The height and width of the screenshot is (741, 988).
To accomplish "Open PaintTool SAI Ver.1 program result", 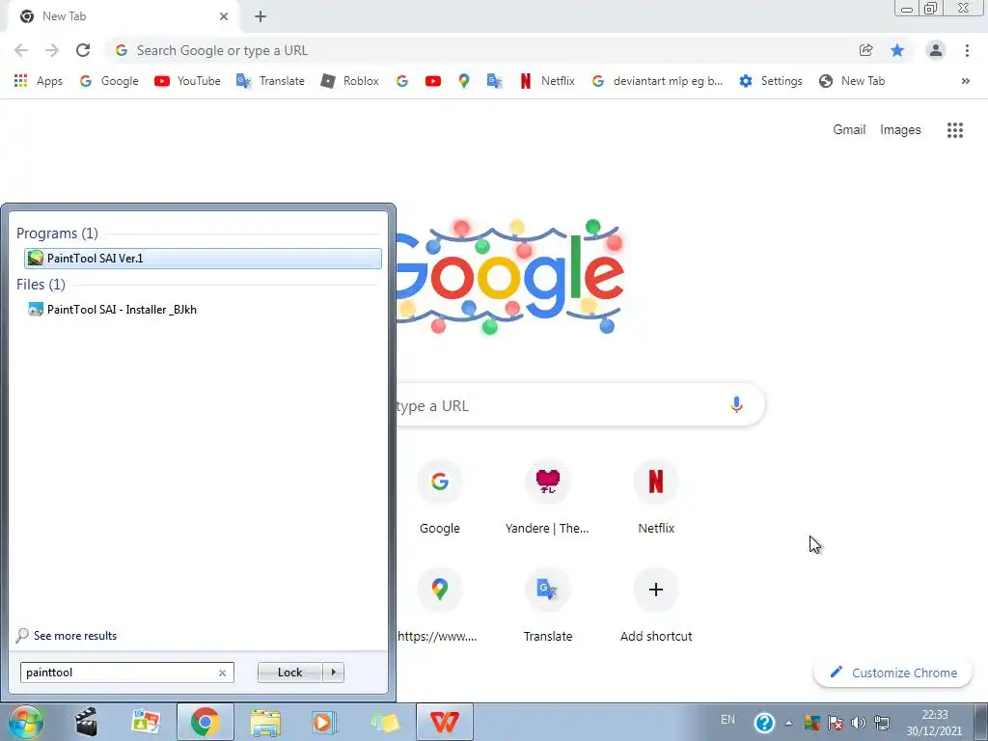I will point(203,259).
